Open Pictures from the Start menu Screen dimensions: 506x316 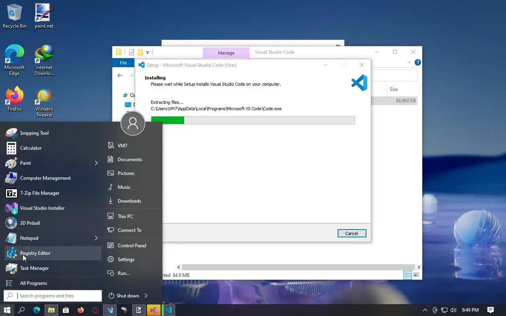pyautogui.click(x=133, y=173)
